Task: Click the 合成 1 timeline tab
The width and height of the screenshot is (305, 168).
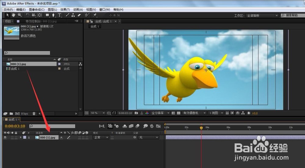Action: [x=13, y=120]
